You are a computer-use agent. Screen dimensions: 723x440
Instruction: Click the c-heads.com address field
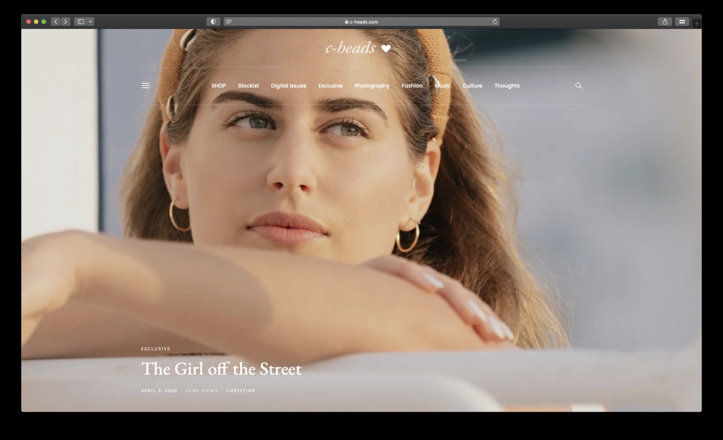tap(361, 22)
